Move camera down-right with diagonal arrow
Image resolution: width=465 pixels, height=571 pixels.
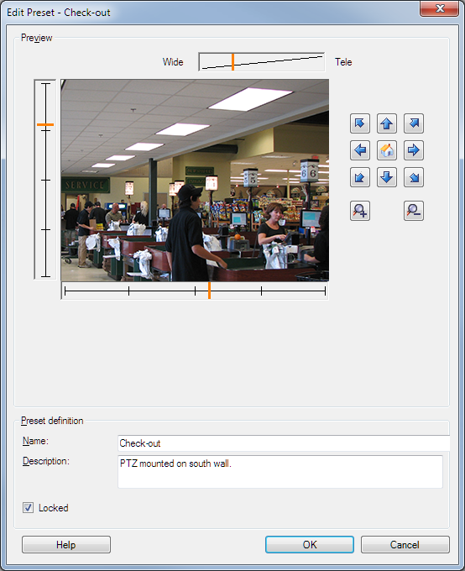coord(414,177)
